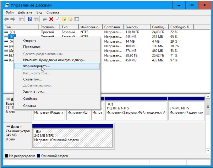Click the 28,90 ГБ capacity cell
The width and height of the screenshot is (213, 168).
coord(131,55)
